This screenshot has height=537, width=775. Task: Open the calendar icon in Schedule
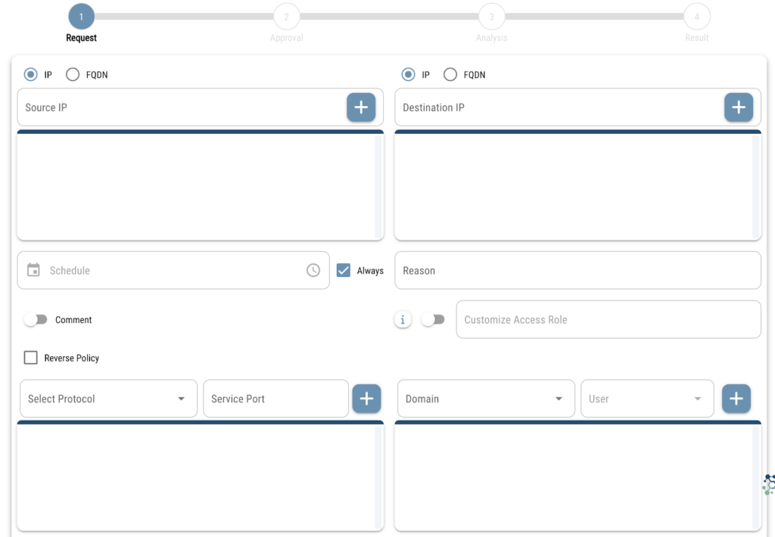click(33, 270)
